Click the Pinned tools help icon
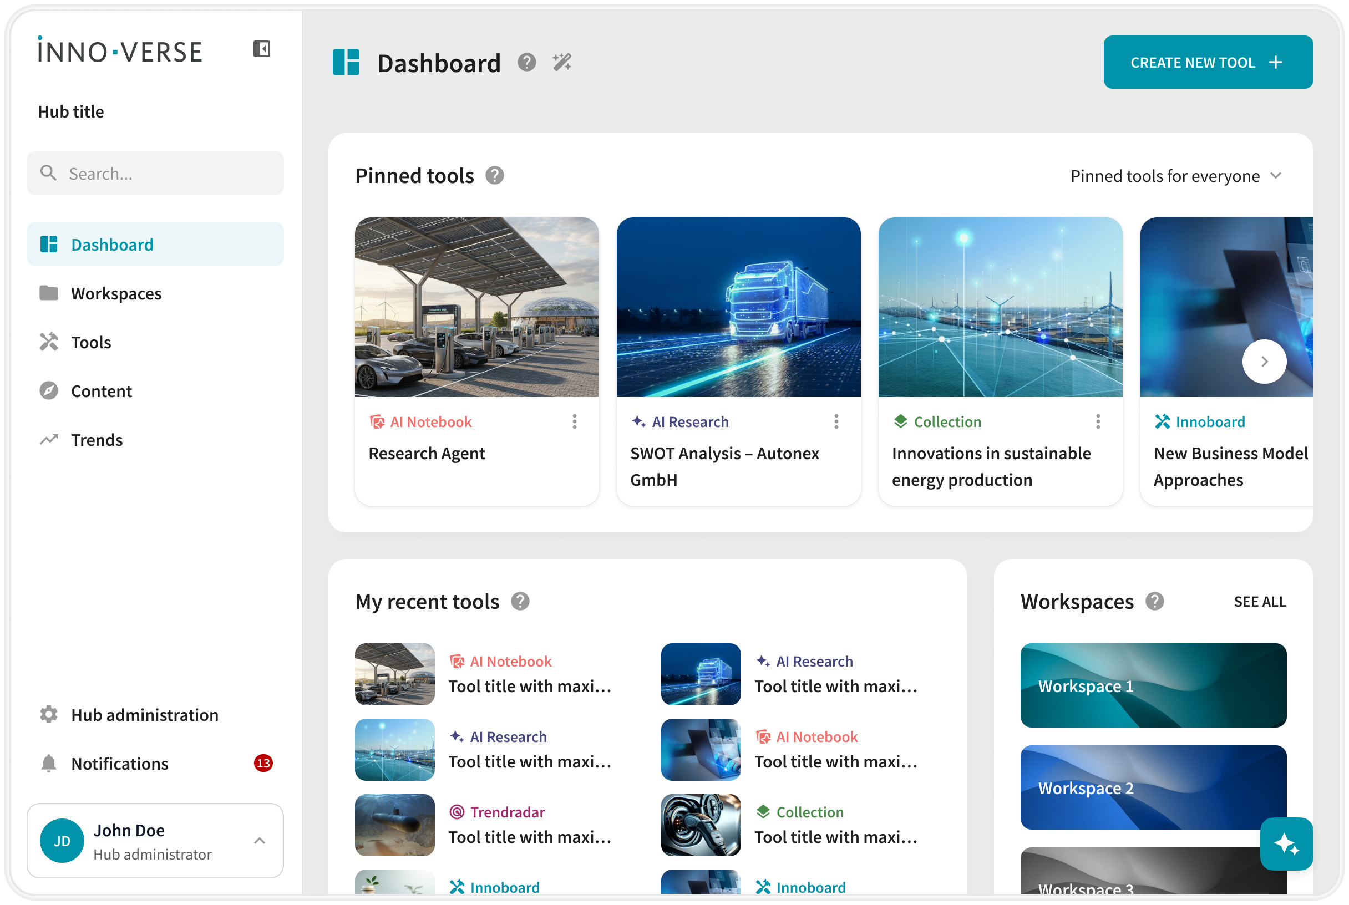Viewport: 1349px width, 905px height. (x=495, y=175)
